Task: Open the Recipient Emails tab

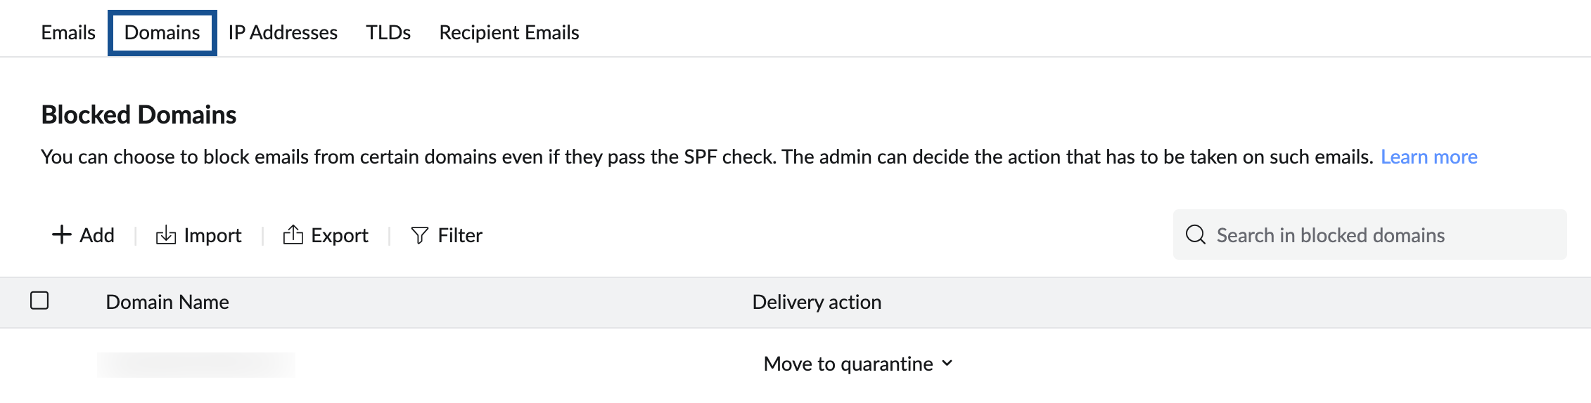Action: coord(509,32)
